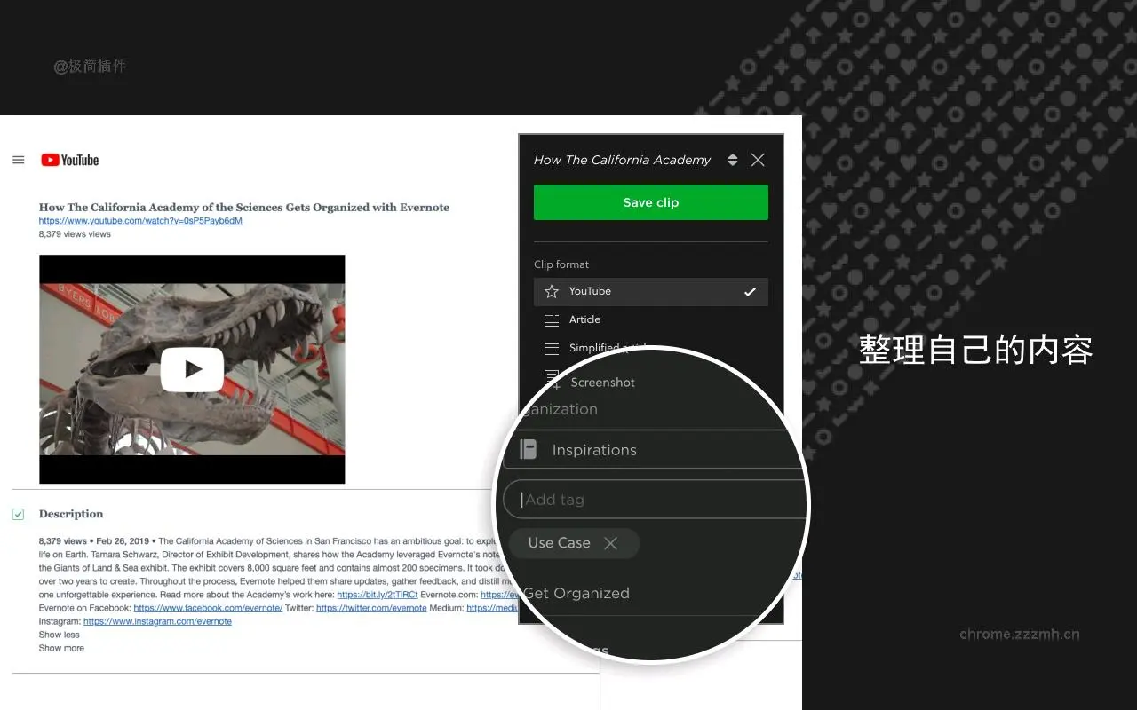Select the Article clip format icon
The image size is (1137, 710).
(551, 319)
